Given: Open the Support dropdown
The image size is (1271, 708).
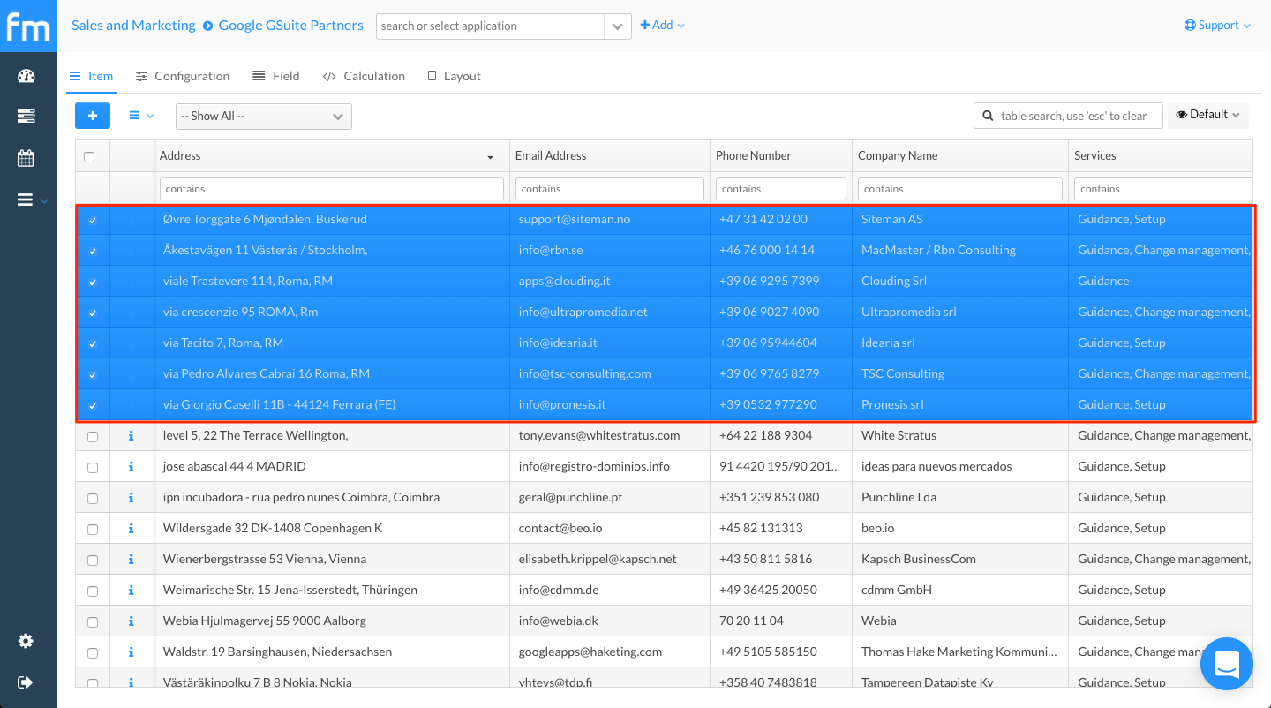Looking at the screenshot, I should (1218, 26).
